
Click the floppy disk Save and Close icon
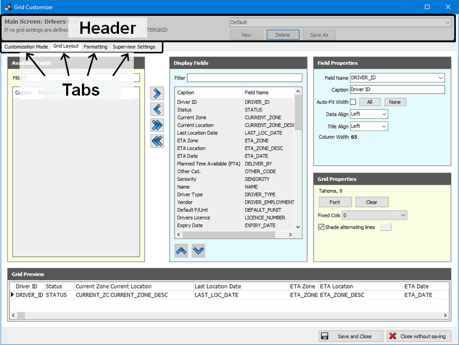pos(325,336)
